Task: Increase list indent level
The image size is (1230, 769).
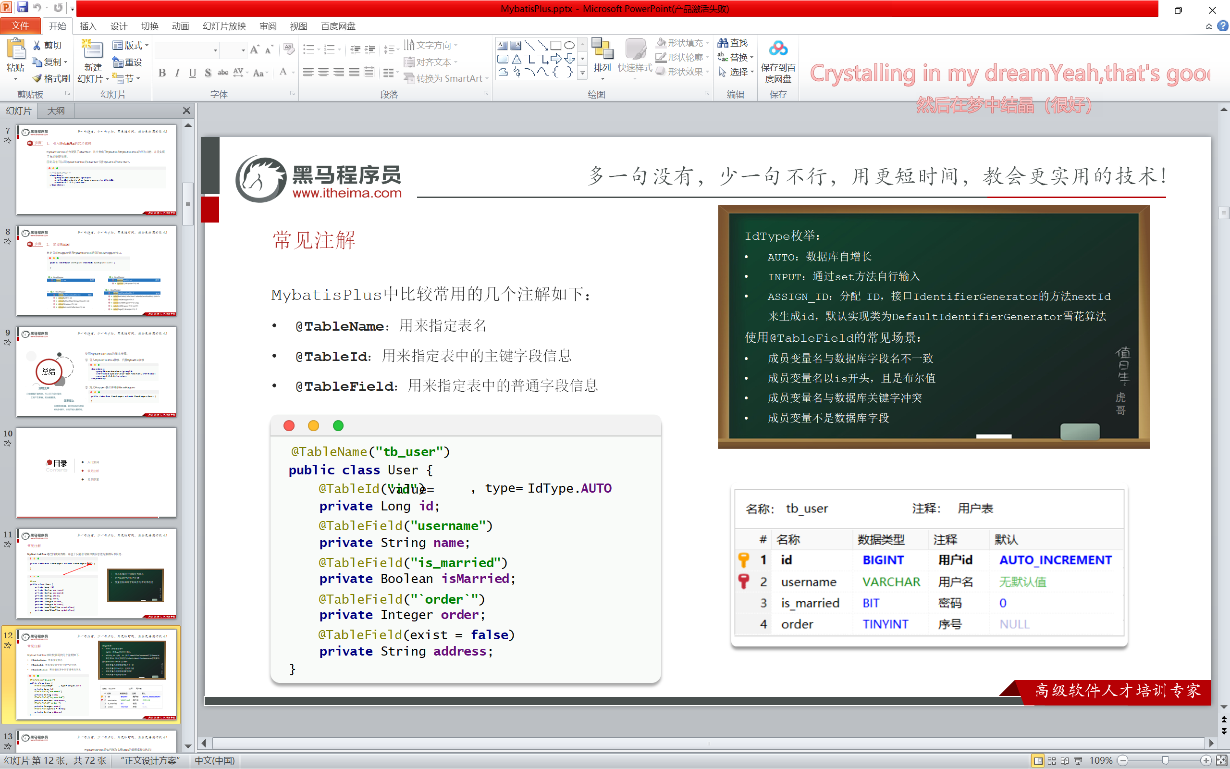Action: pyautogui.click(x=370, y=50)
